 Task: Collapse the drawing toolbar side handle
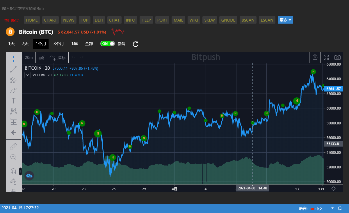pos(20,172)
